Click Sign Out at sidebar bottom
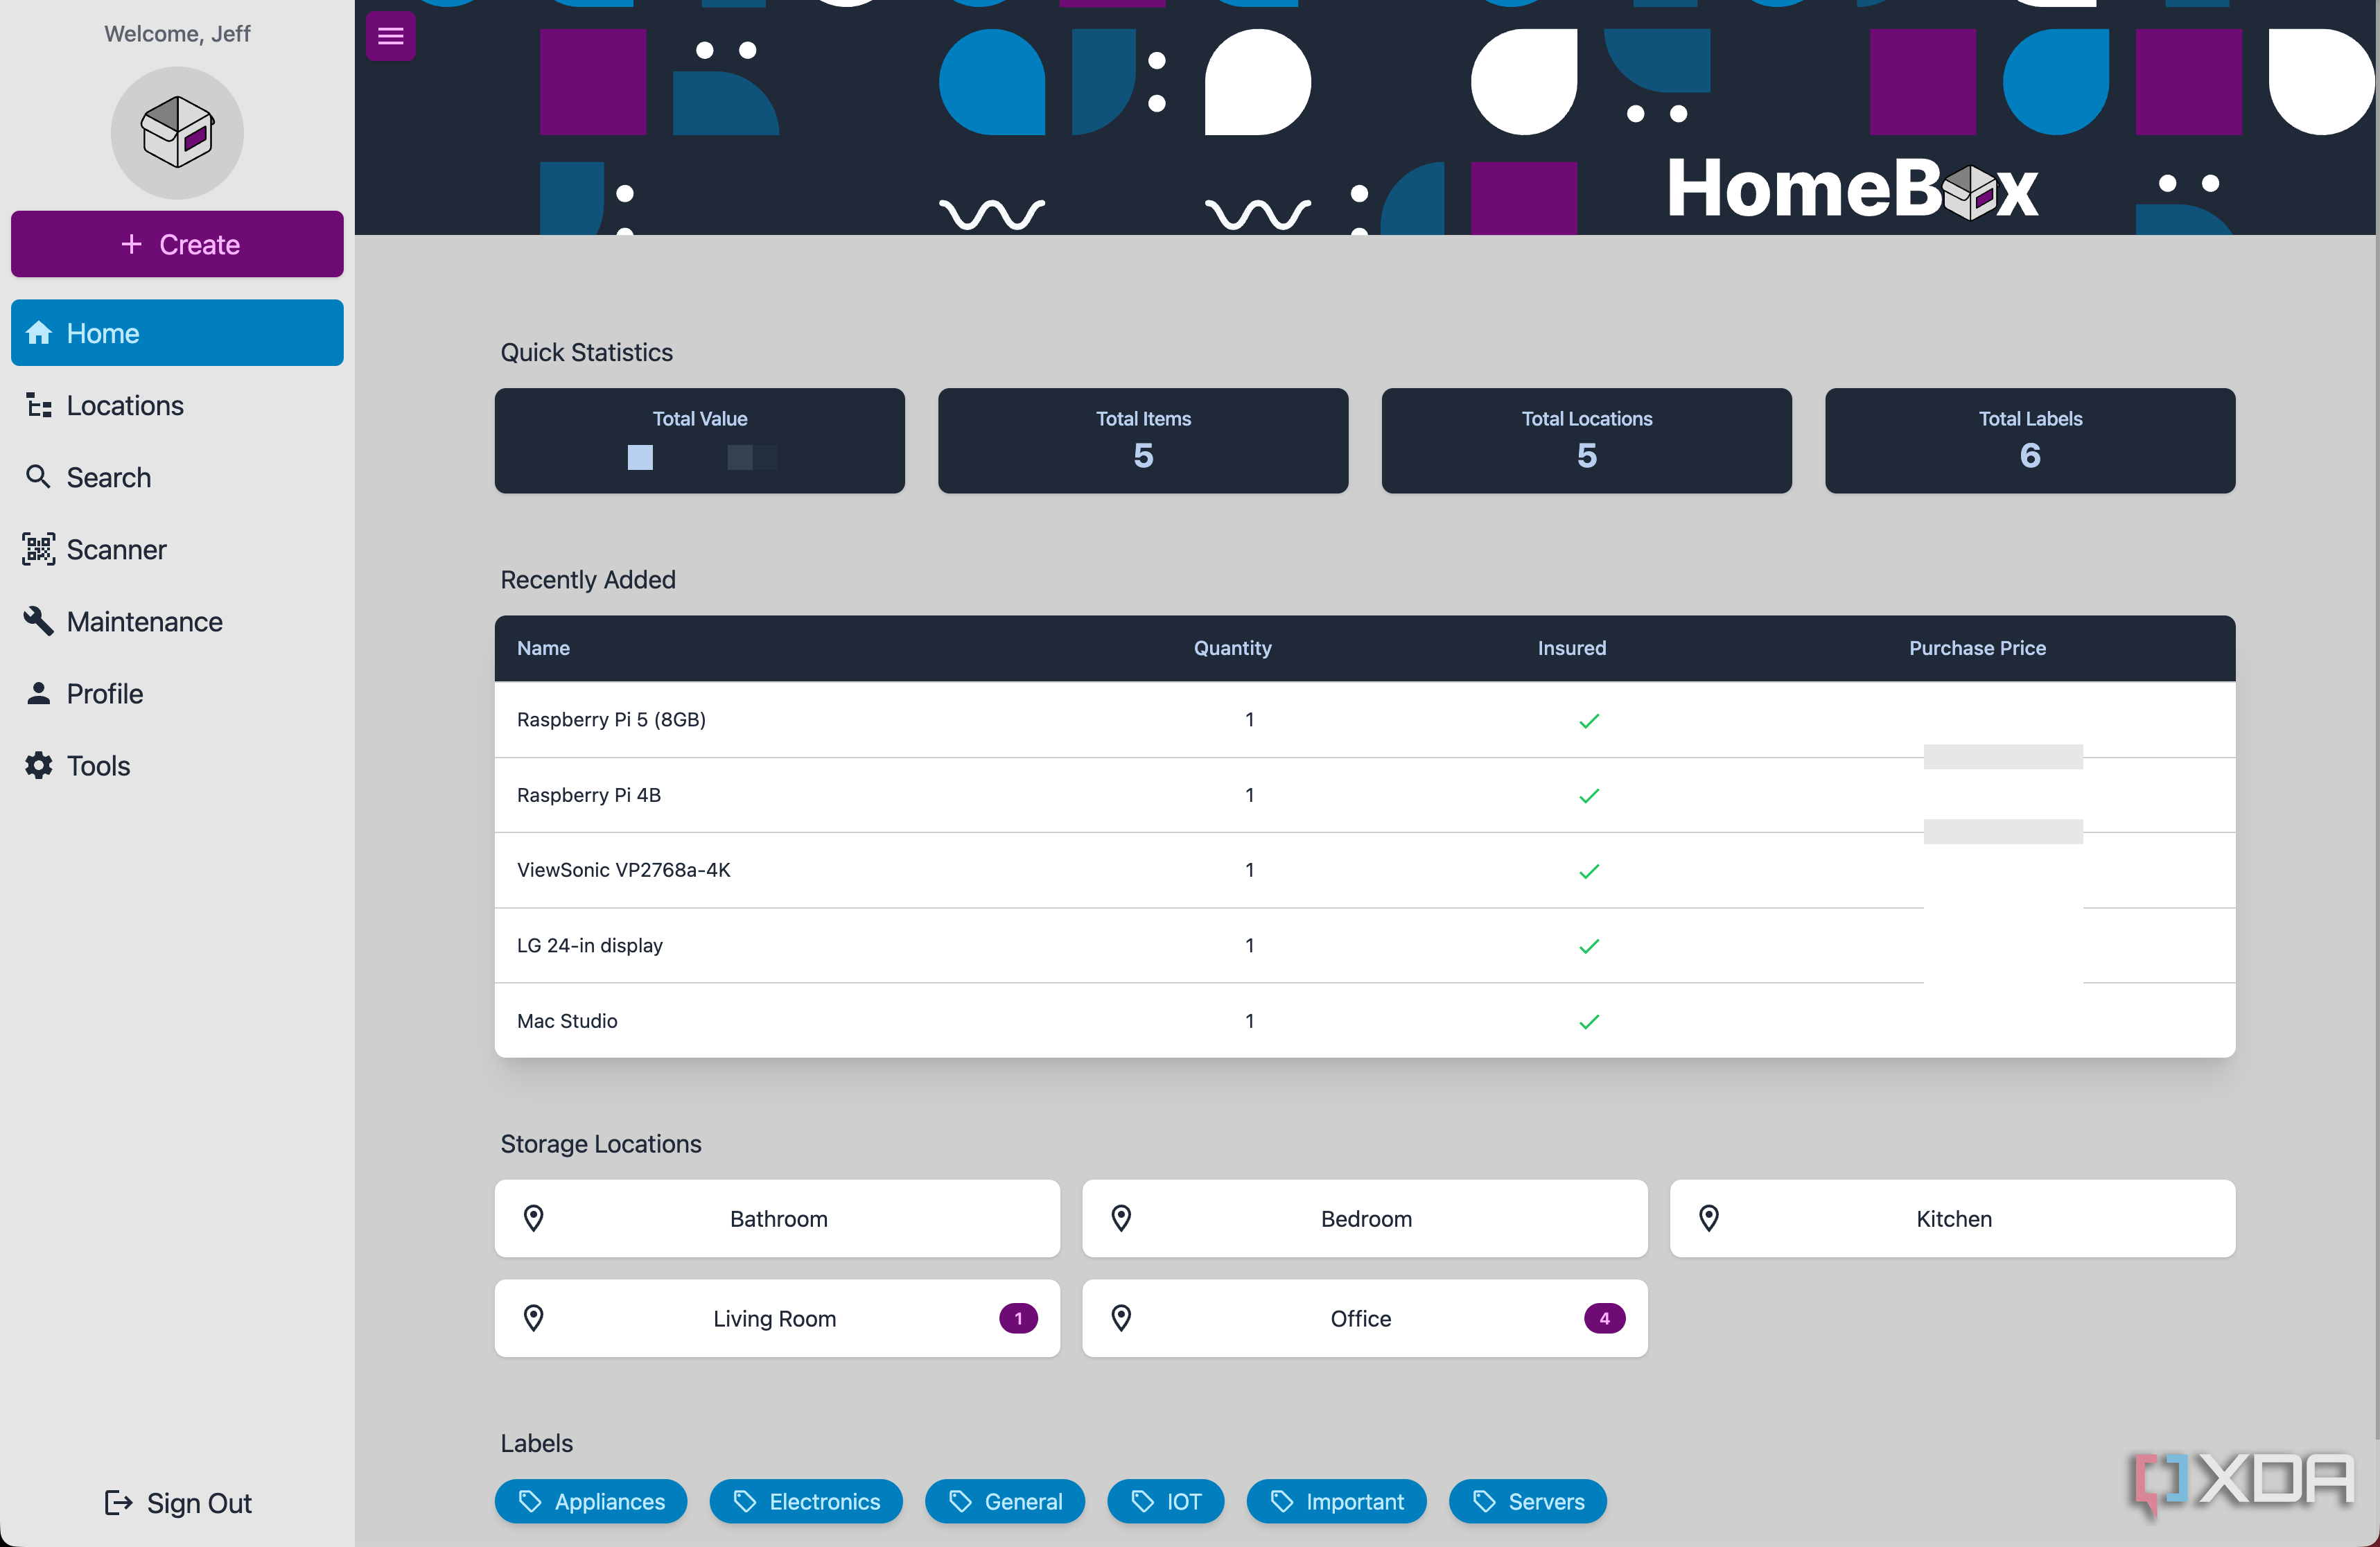2380x1547 pixels. (x=178, y=1503)
